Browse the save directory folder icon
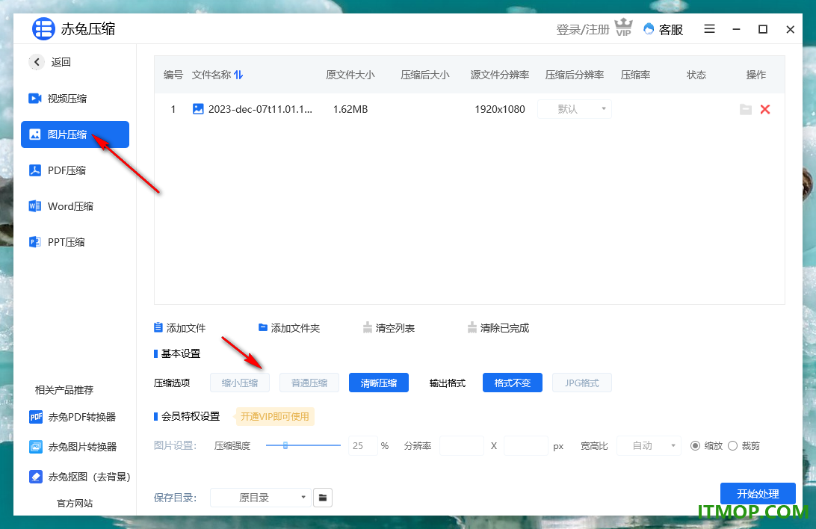The image size is (816, 529). 323,498
